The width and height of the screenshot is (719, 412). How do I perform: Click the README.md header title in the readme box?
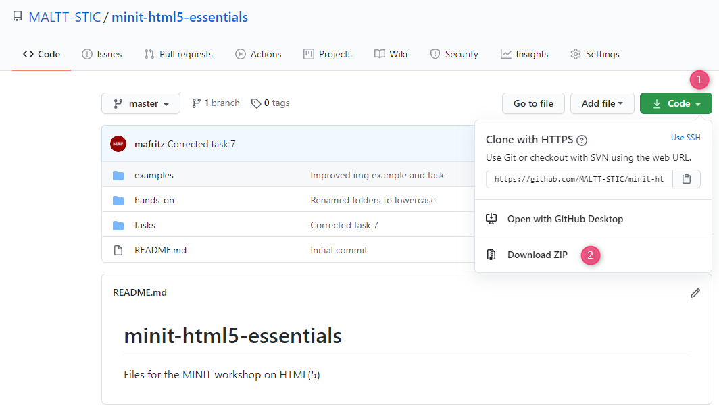(x=140, y=293)
